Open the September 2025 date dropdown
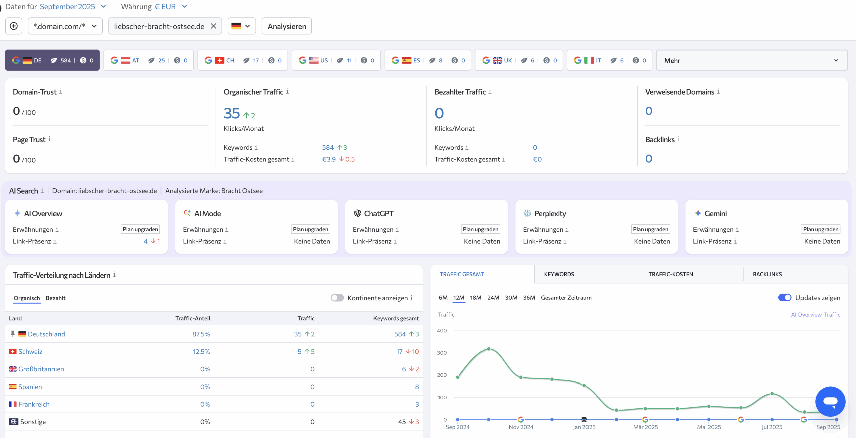 coord(73,7)
